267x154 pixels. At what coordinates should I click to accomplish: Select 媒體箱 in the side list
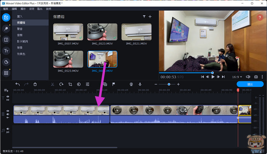[x=30, y=22]
